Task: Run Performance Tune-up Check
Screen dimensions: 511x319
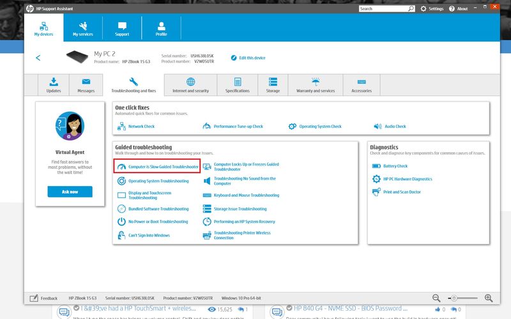Action: pyautogui.click(x=238, y=126)
